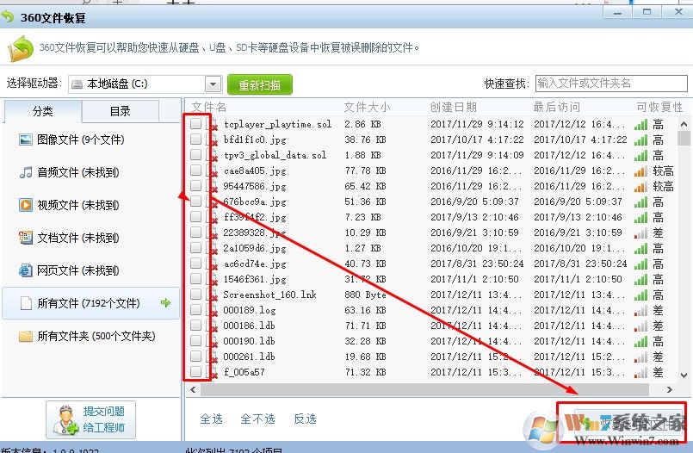Select all files (7192) category
693x453 pixels.
90,303
